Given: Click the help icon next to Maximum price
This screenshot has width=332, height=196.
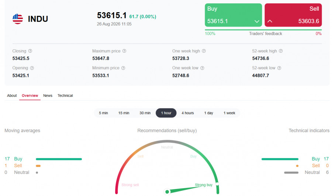Looking at the screenshot, I should pyautogui.click(x=124, y=51).
